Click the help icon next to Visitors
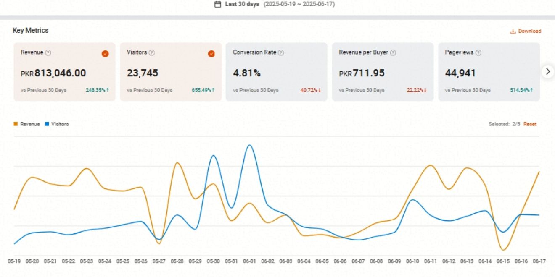The width and height of the screenshot is (555, 277). [152, 53]
